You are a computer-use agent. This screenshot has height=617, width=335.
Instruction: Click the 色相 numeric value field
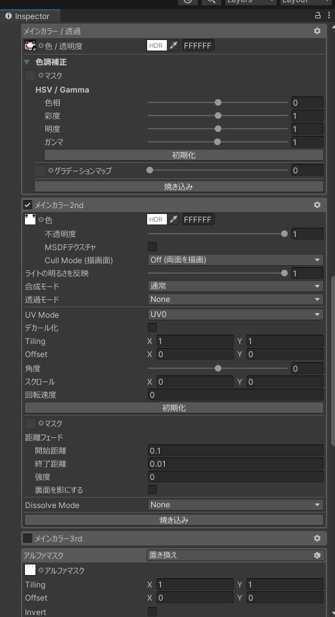point(307,102)
